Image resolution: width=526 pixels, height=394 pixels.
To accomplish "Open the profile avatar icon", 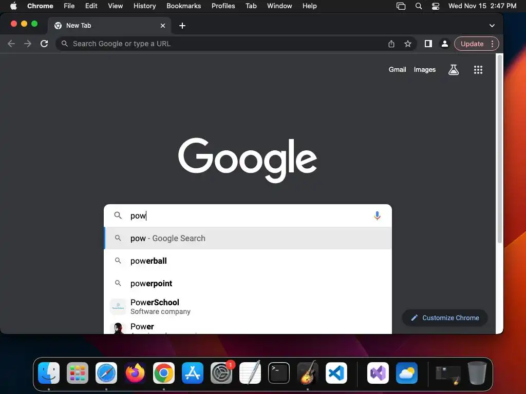I will pyautogui.click(x=444, y=44).
